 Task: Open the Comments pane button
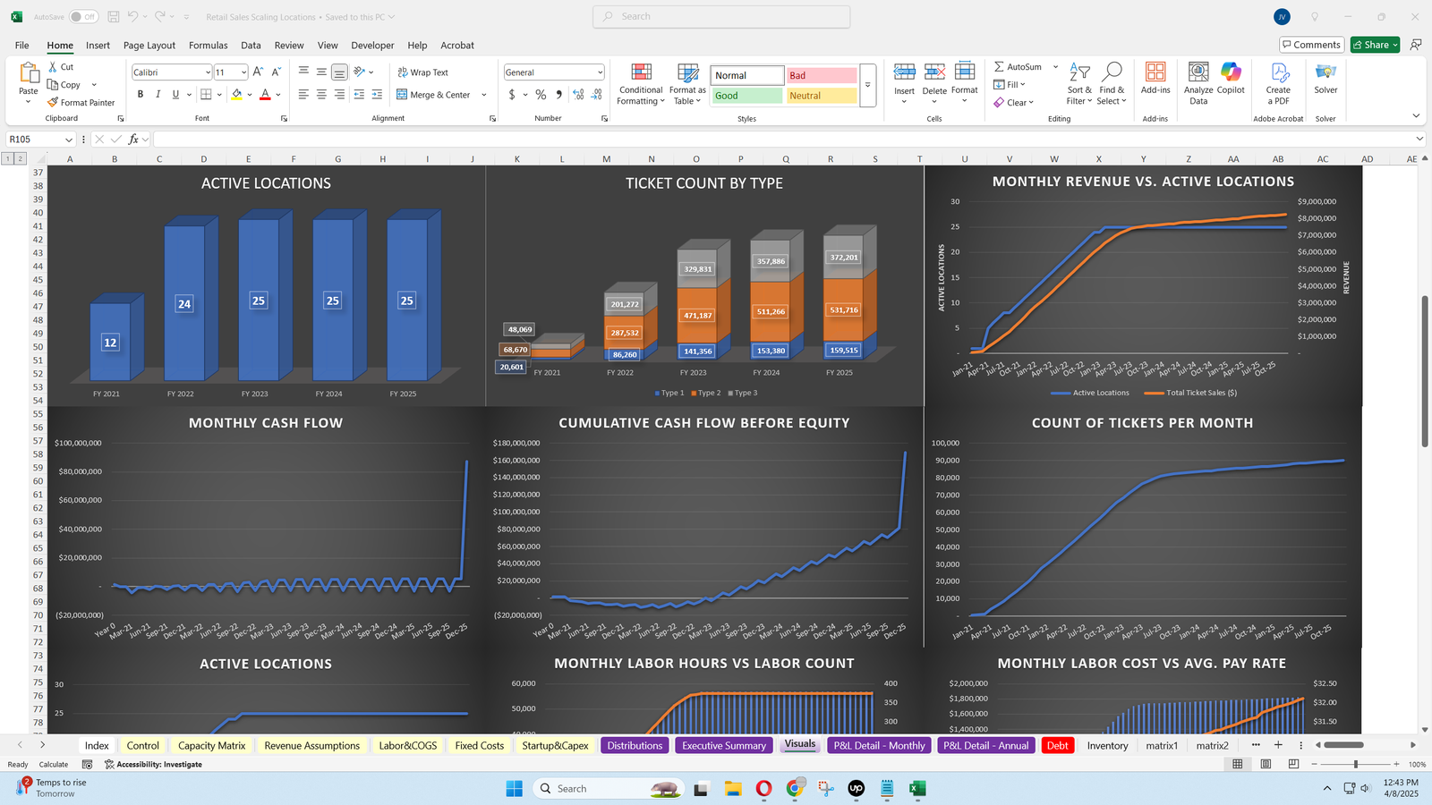pos(1311,45)
